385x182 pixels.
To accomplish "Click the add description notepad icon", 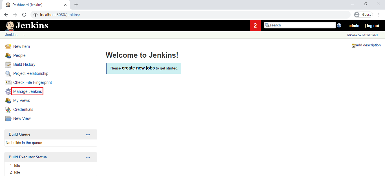I will [354, 46].
